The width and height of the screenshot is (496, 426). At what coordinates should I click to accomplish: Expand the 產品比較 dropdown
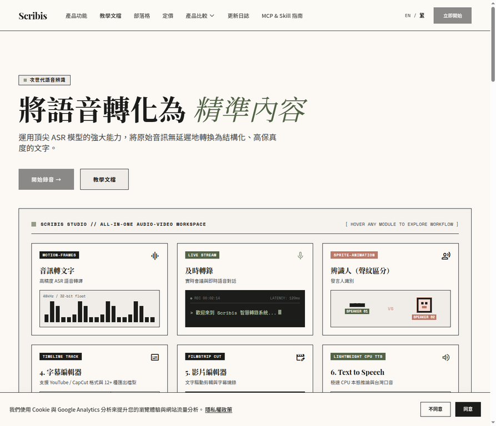pyautogui.click(x=200, y=16)
